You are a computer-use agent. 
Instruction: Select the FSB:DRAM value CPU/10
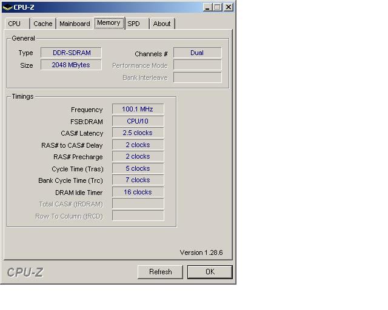(138, 121)
